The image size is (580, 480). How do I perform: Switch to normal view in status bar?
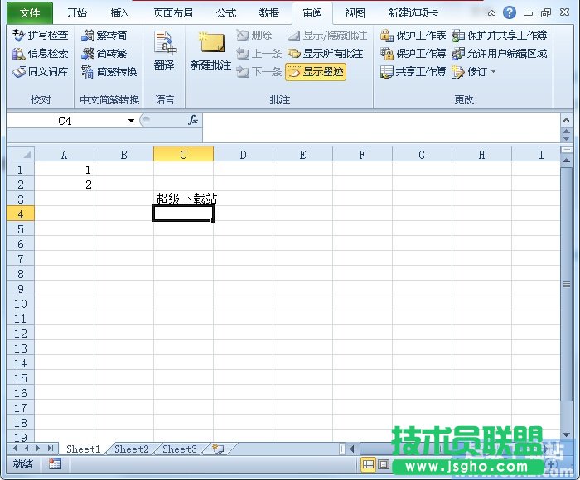369,464
